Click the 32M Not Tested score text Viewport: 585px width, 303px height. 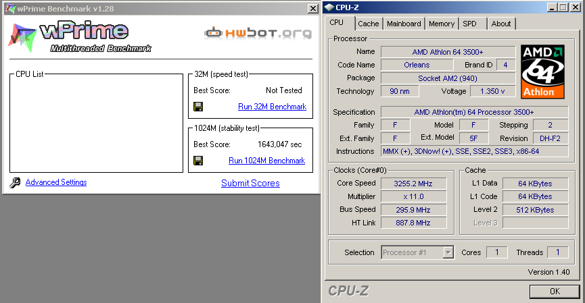coord(283,90)
